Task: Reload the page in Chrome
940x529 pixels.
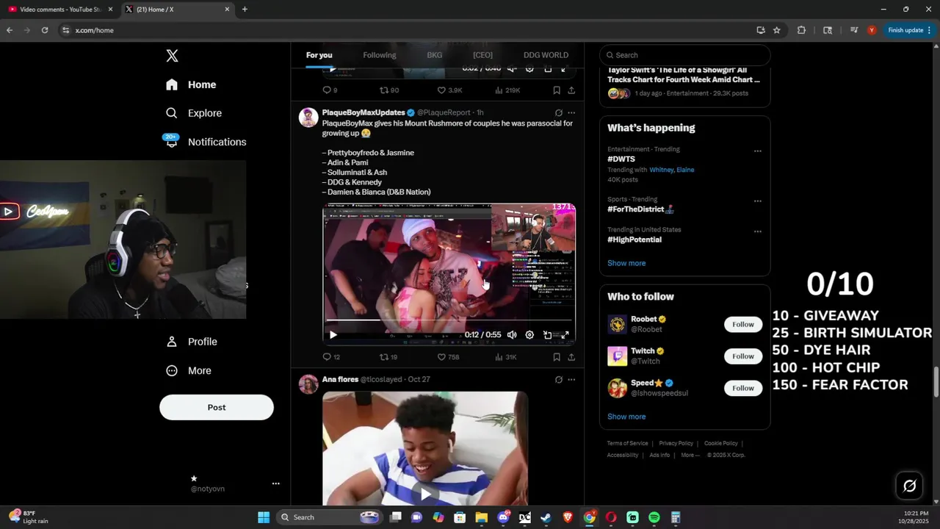Action: (45, 30)
